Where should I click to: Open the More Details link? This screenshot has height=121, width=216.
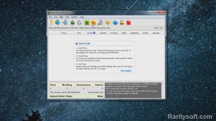126,71
